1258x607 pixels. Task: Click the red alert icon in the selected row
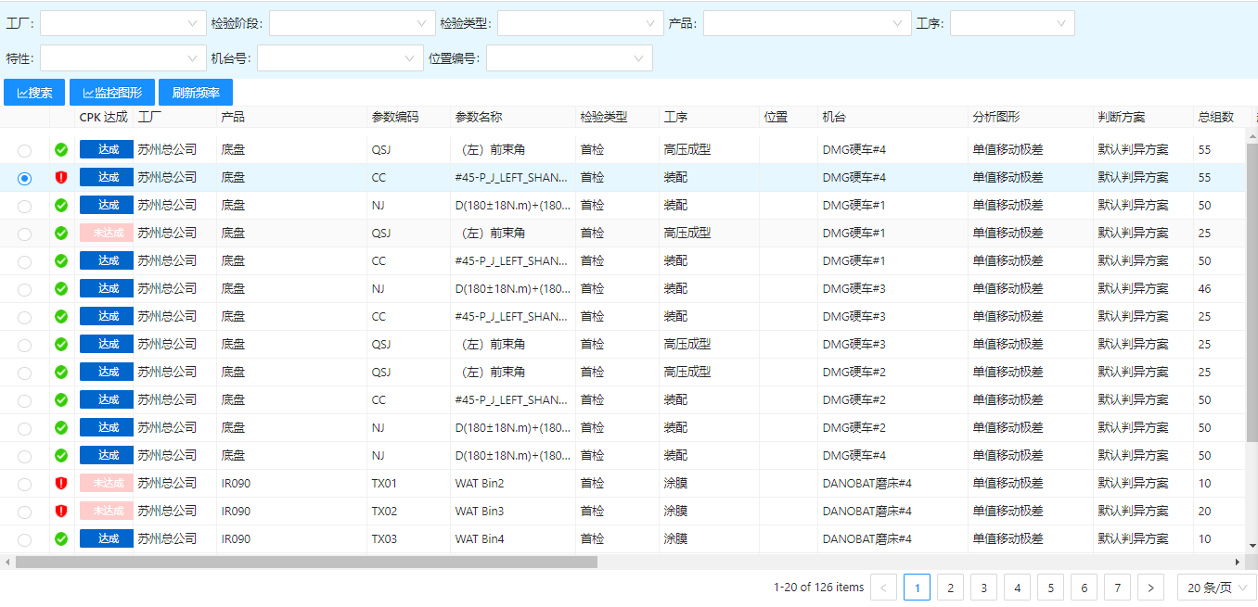(x=61, y=177)
